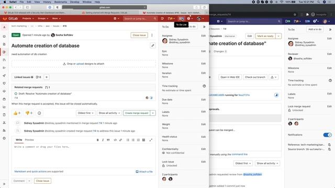Click Mark as ready in merge request window
This screenshot has width=335, height=188.
[x=265, y=36]
